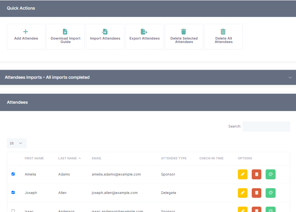Click the Add Attendee plus icon
Screen dimensions: 296x212
point(26,32)
